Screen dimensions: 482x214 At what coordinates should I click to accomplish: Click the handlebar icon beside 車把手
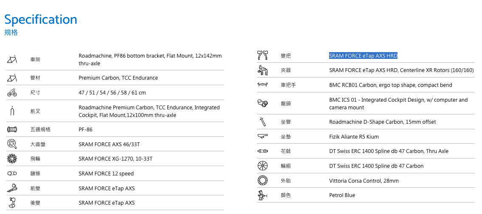(x=262, y=85)
